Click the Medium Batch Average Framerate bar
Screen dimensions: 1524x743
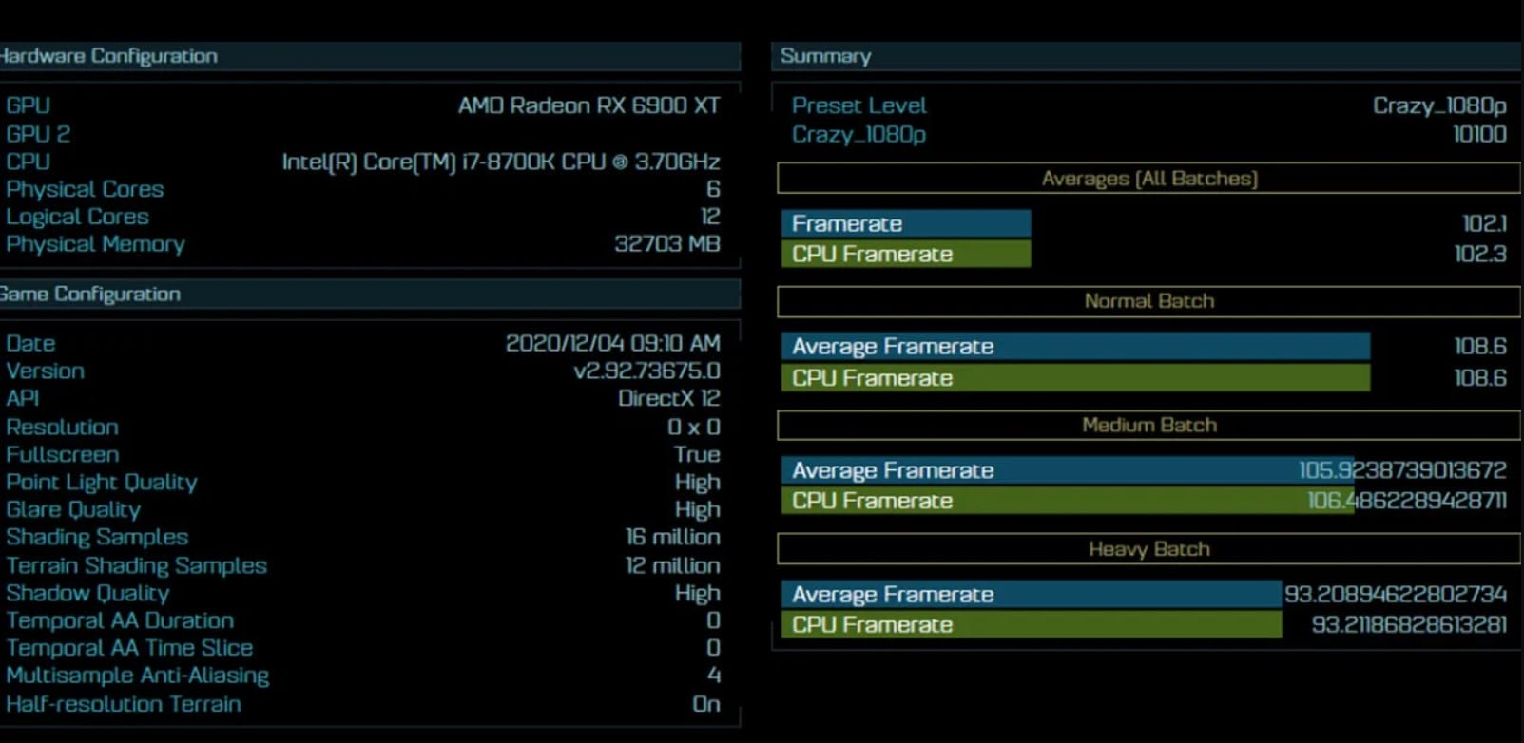tap(1046, 470)
